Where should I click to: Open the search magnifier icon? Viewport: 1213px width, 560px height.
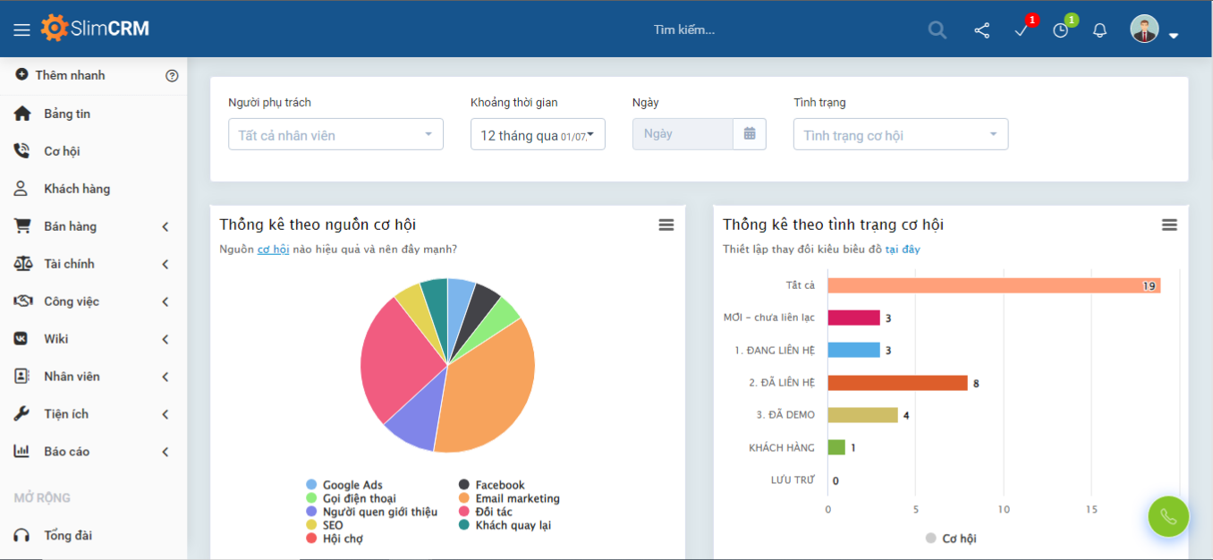[937, 30]
